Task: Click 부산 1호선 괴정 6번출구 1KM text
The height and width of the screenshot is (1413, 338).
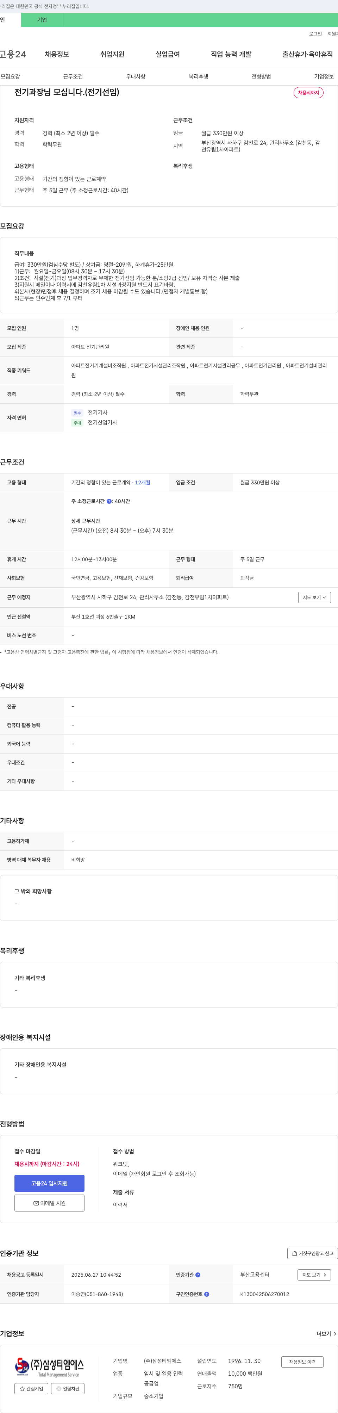Action: 103,617
